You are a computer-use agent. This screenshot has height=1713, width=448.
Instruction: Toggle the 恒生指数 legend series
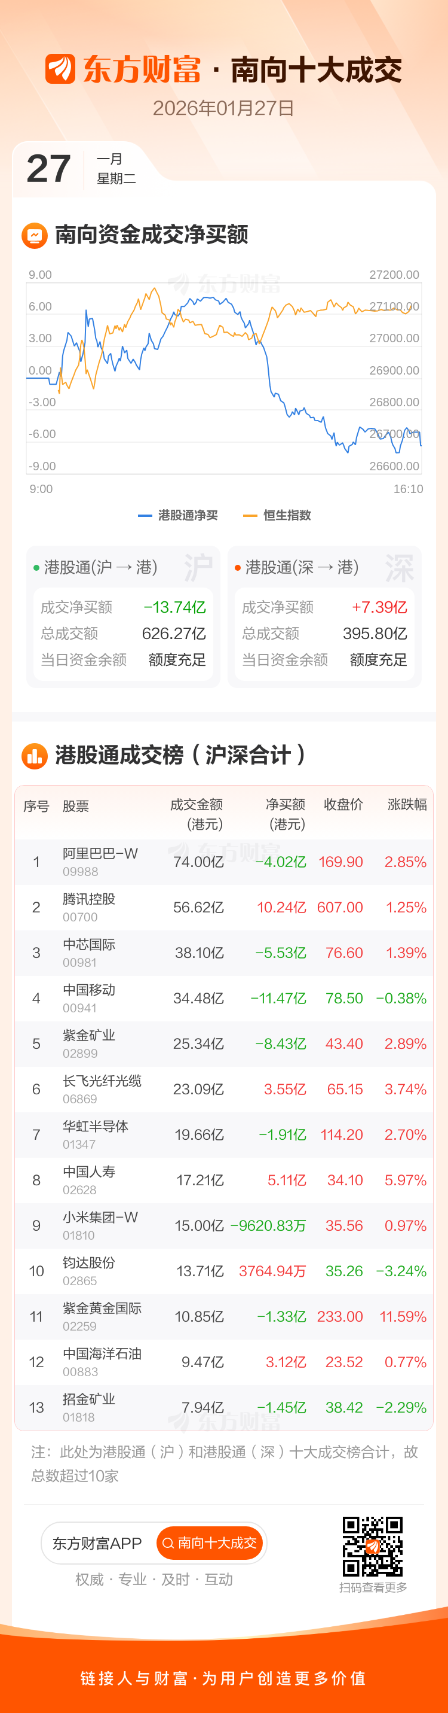click(277, 515)
